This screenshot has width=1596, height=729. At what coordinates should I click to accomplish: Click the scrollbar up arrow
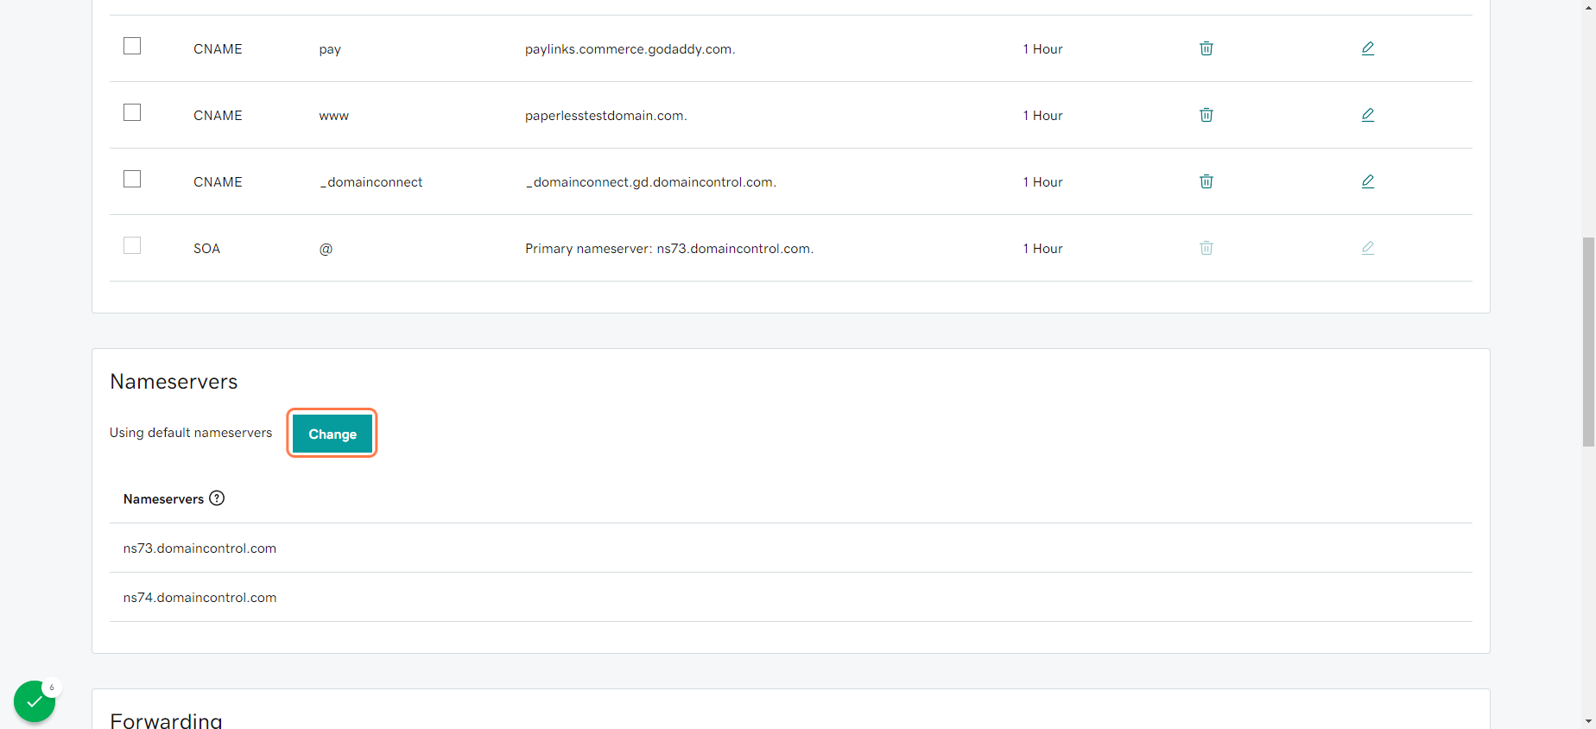[1588, 7]
